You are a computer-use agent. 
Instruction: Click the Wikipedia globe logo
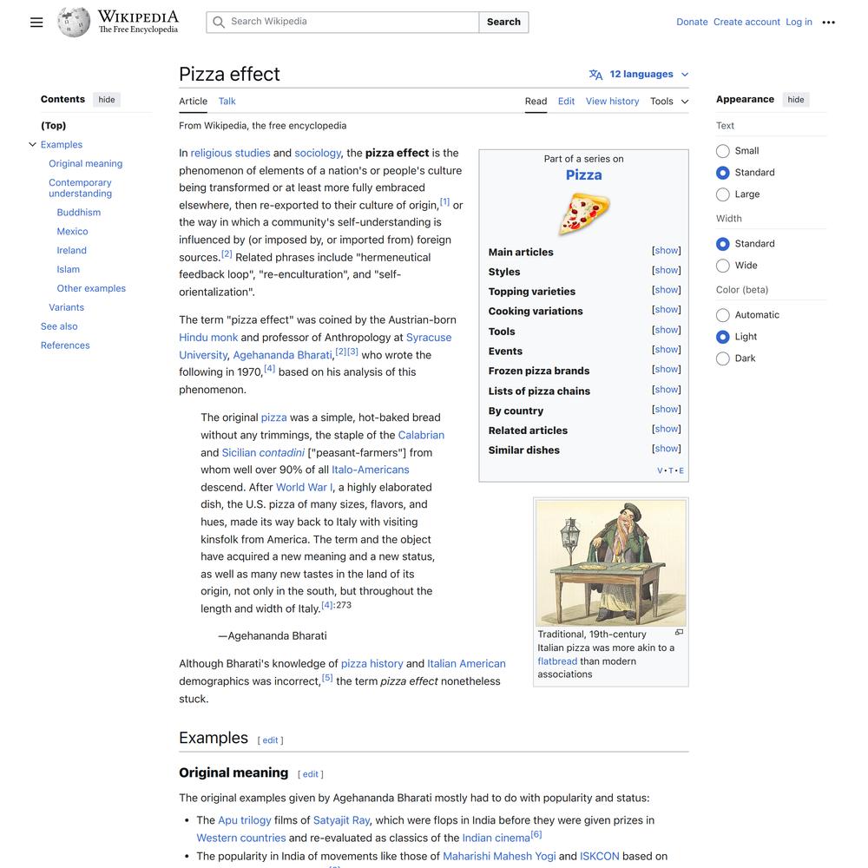(x=74, y=23)
